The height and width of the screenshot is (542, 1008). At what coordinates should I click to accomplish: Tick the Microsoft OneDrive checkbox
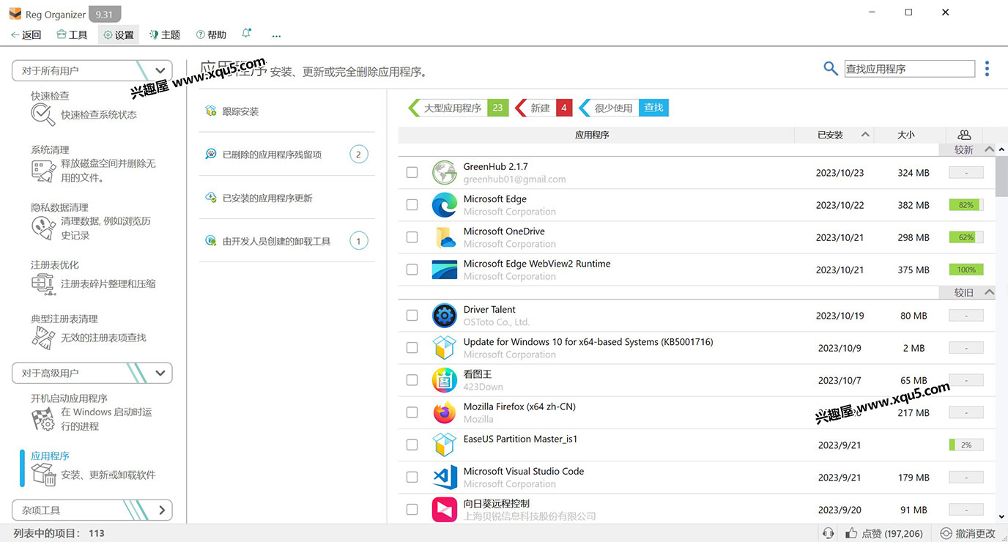click(x=412, y=237)
